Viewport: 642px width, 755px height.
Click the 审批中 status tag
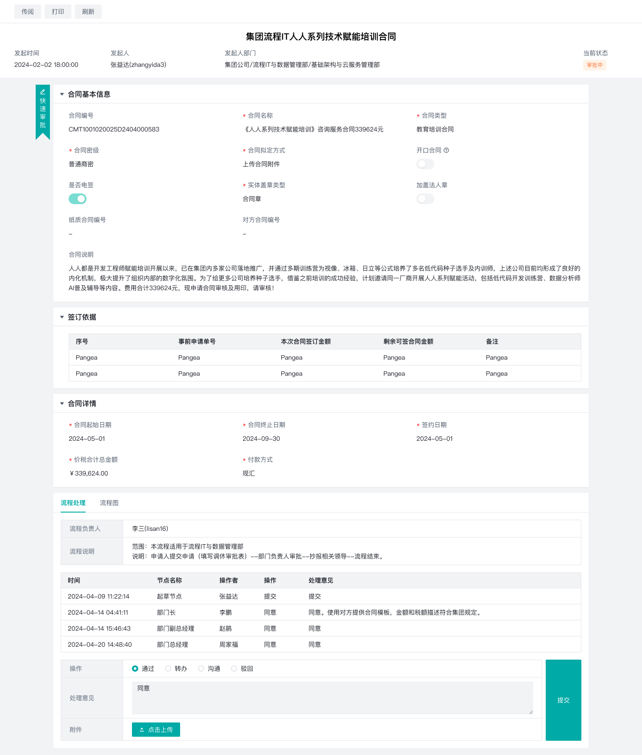(594, 65)
